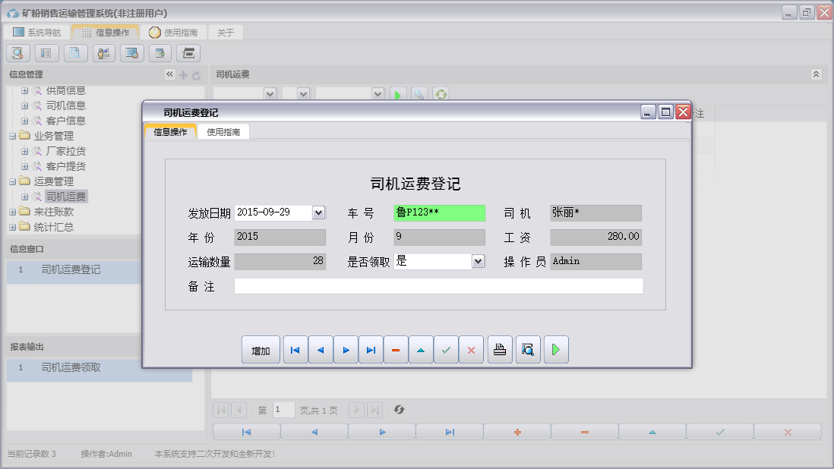Screen dimensions: 834x469
Task: Go to next record in the 司机运费登记 dialog
Action: (346, 350)
